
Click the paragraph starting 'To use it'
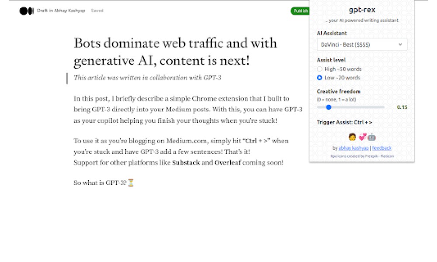coord(181,146)
